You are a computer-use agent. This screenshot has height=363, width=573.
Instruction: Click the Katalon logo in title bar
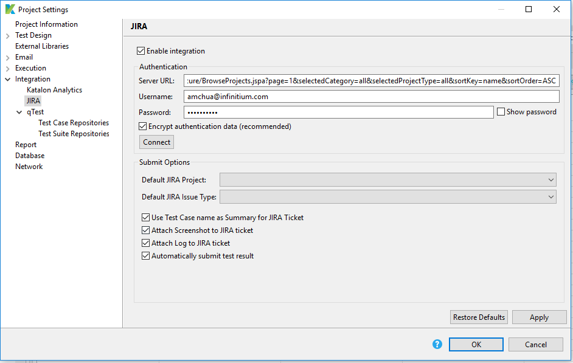[10, 9]
